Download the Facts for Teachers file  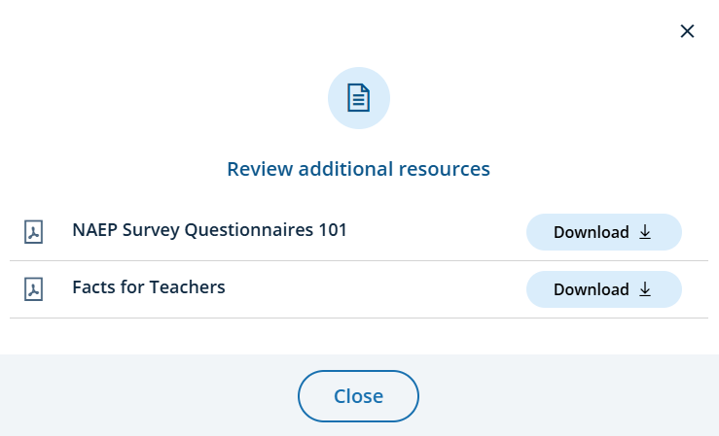pos(603,288)
